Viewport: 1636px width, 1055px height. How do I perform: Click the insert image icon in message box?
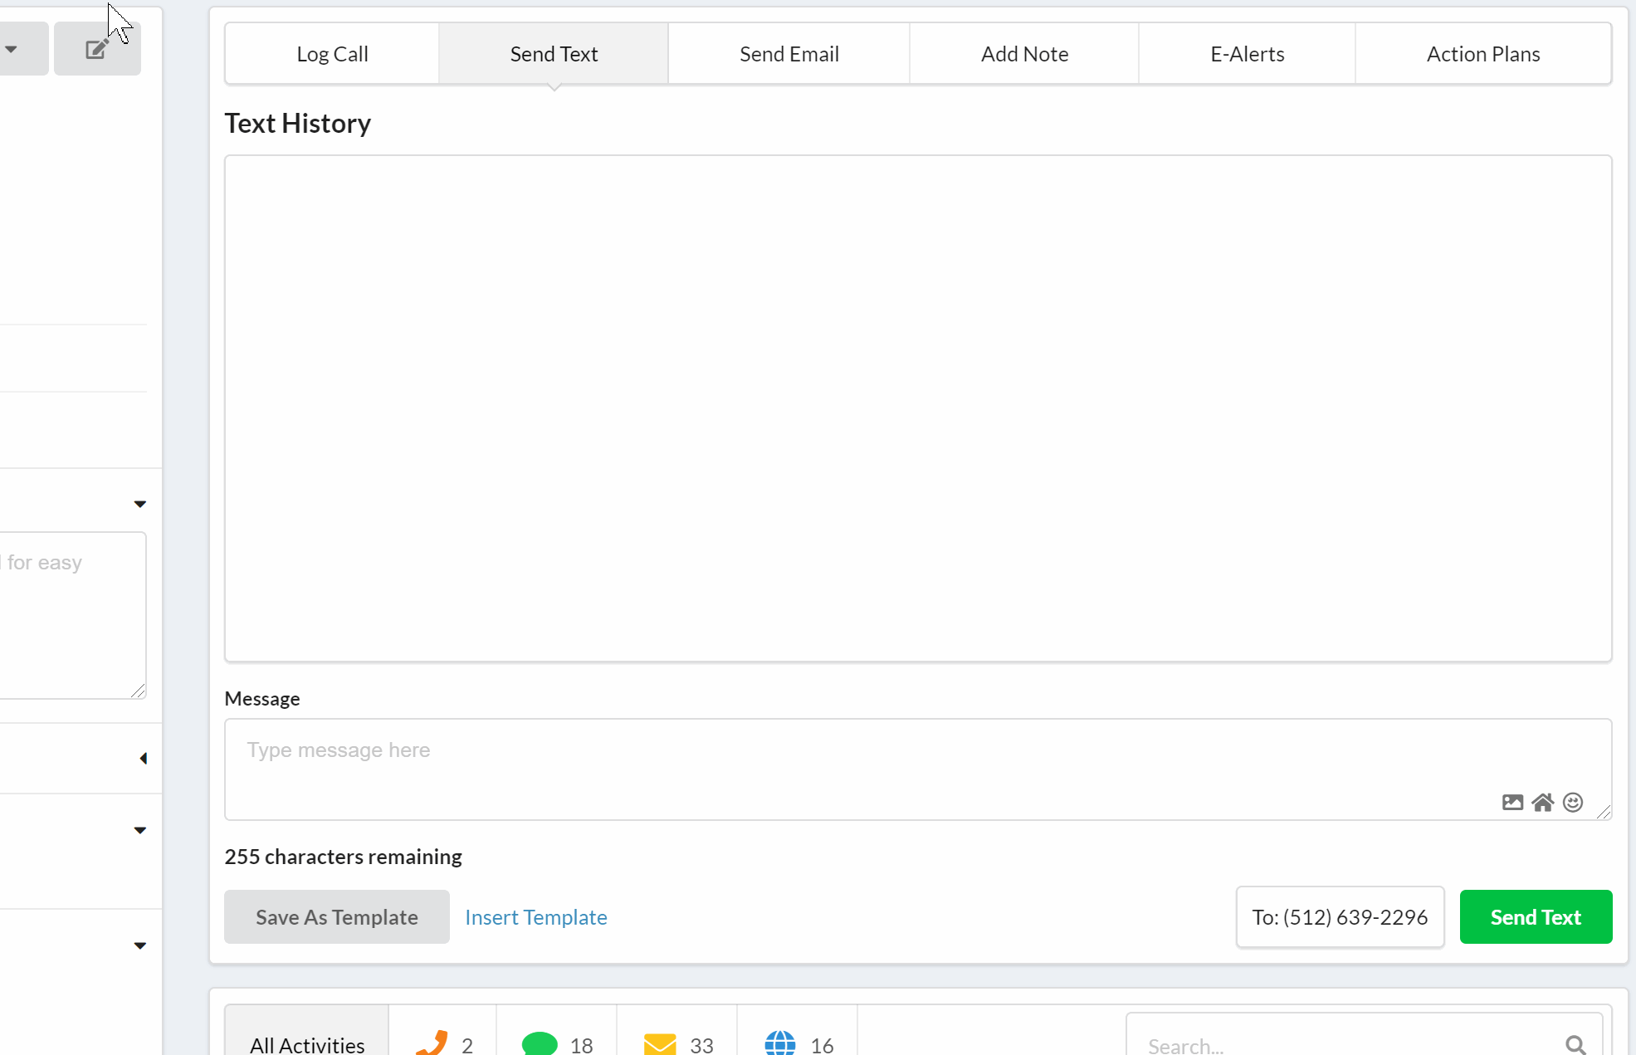click(x=1512, y=802)
